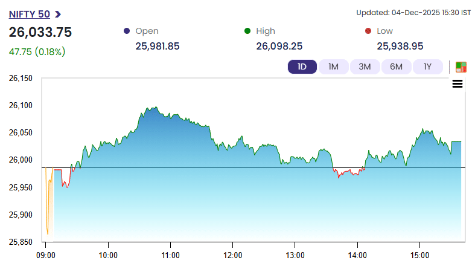Screen dimensions: 475x272
Task: Open the chart hamburger menu
Action: point(457,84)
